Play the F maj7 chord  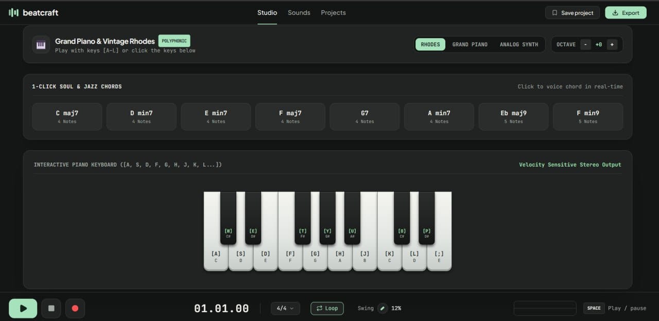point(290,117)
